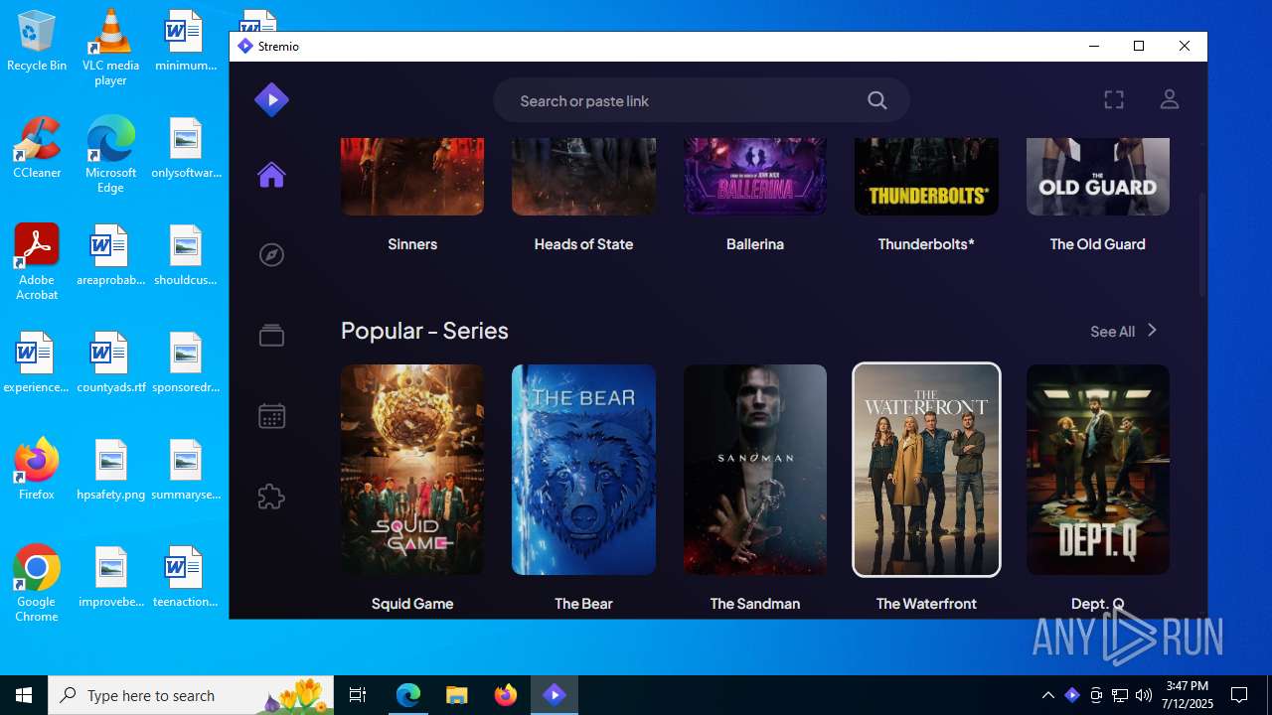
Task: Open File Explorer from the taskbar
Action: tap(457, 695)
